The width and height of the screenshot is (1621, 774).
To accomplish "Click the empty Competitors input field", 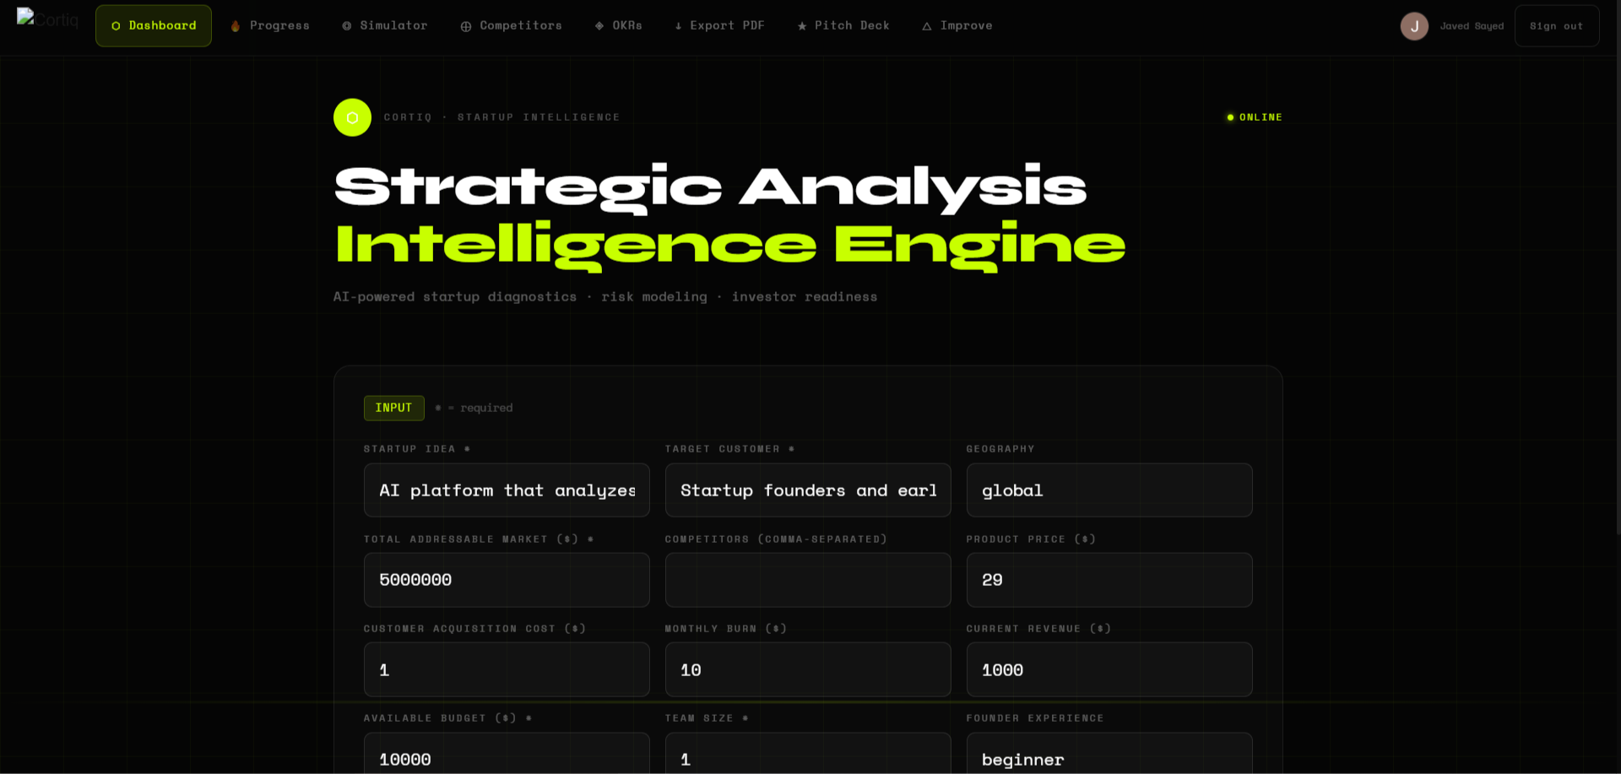I will click(807, 580).
